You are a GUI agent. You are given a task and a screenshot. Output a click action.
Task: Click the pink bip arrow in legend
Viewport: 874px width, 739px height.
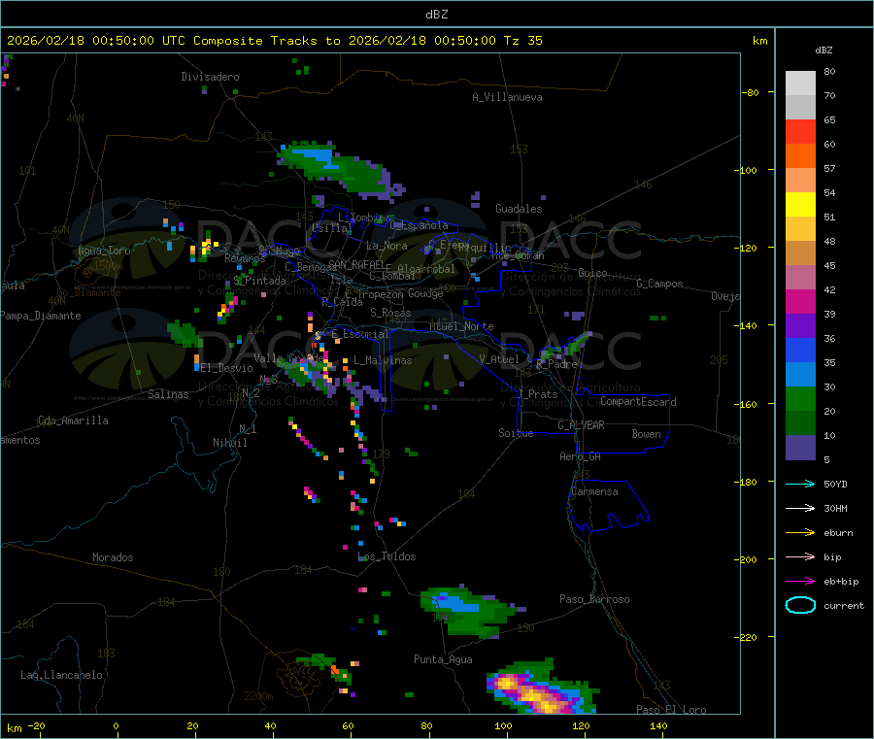pos(800,556)
